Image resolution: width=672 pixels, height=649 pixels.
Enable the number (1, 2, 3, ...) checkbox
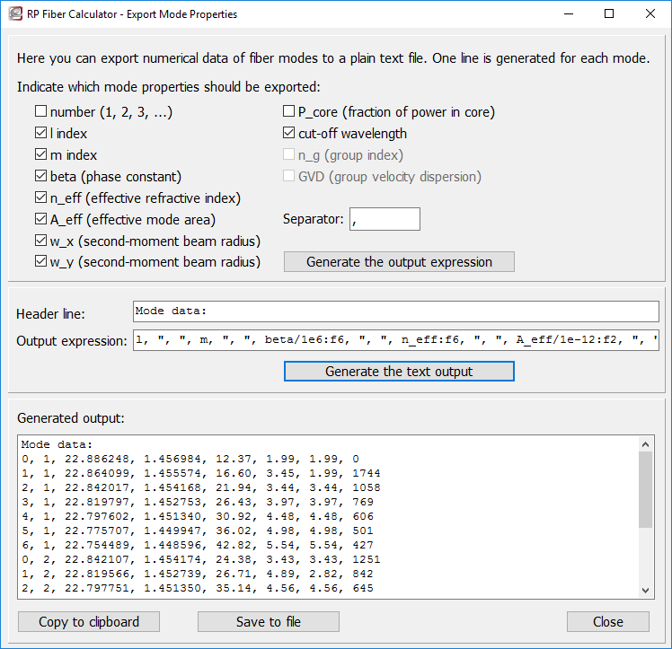click(x=40, y=111)
